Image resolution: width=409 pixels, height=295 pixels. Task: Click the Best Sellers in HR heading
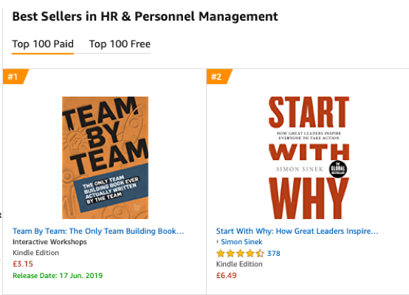pos(145,16)
